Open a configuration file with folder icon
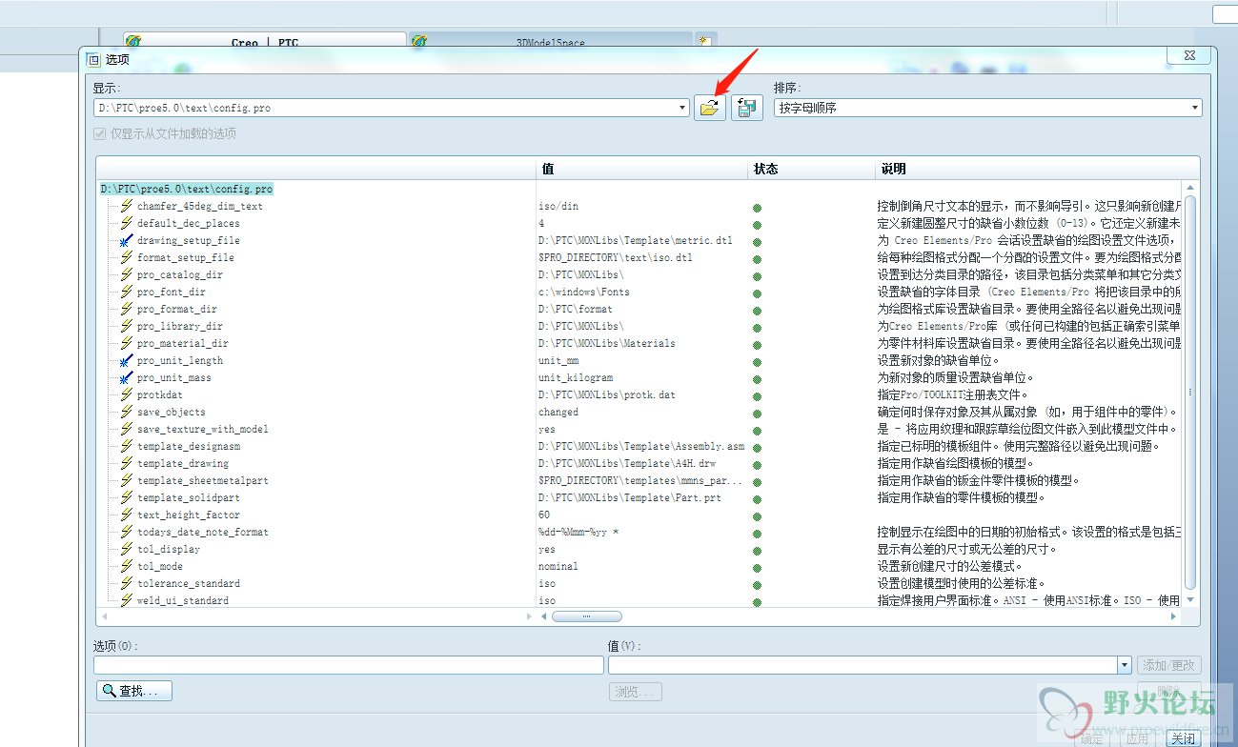The height and width of the screenshot is (747, 1238). point(709,108)
